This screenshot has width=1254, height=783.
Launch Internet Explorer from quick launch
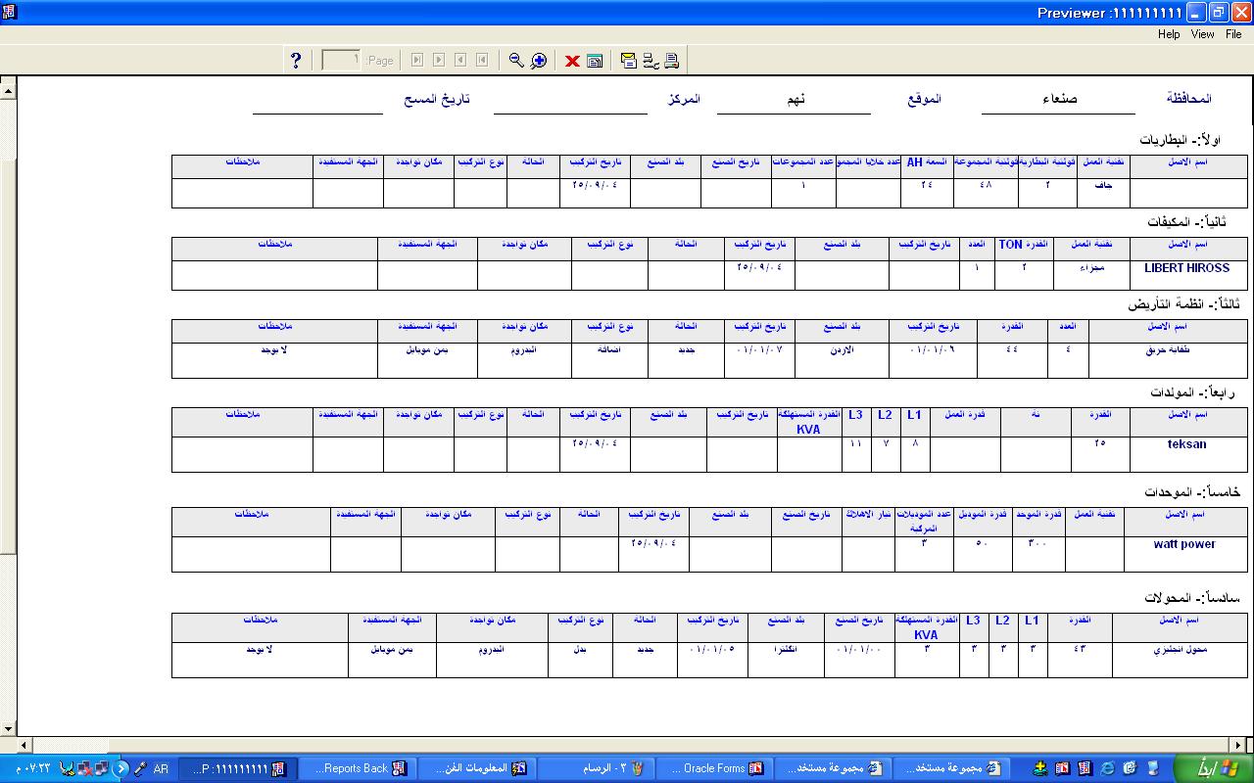pos(1107,768)
